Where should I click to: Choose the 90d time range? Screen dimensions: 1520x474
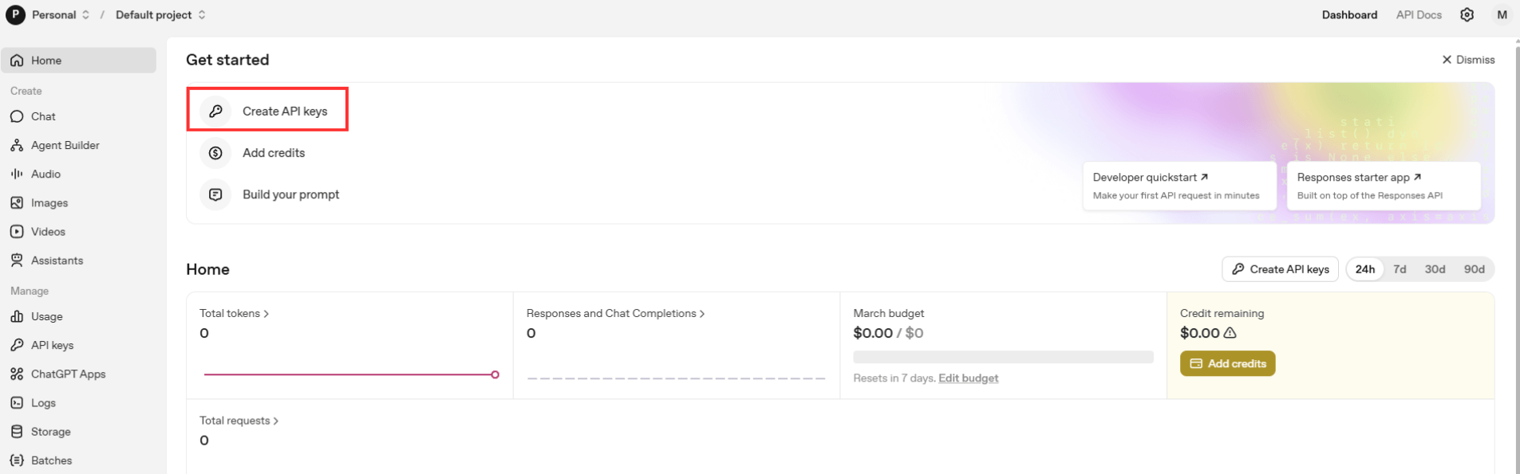(1474, 269)
